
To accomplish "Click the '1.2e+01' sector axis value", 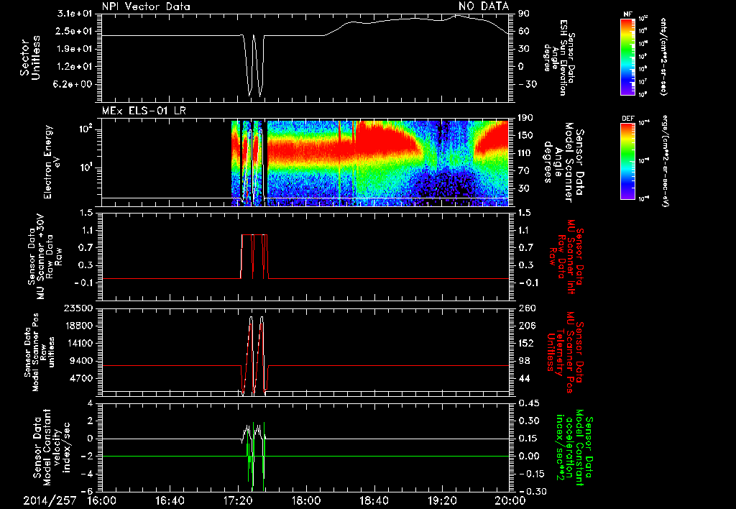I will 74,67.
